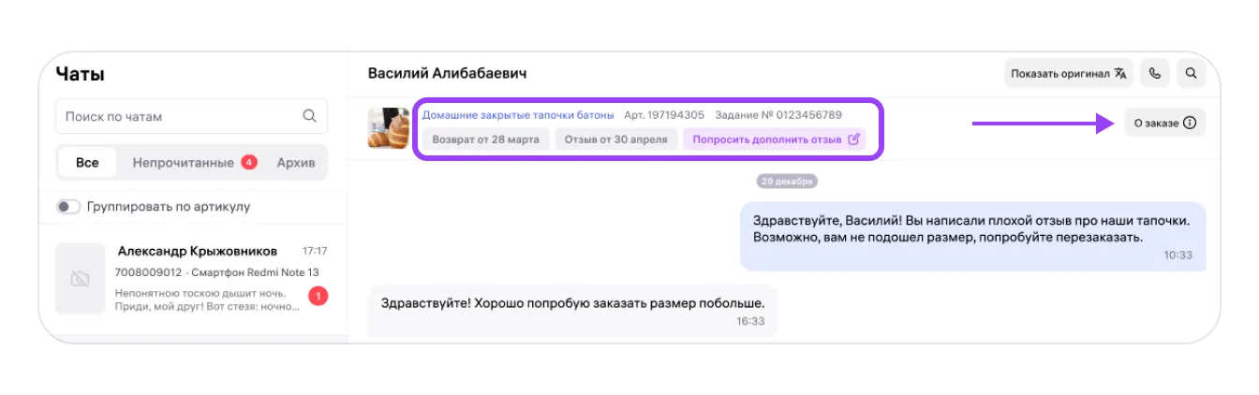Screen dimensions: 1259x395
Task: Click the magnifier icon in chat search field
Action: pos(309,117)
